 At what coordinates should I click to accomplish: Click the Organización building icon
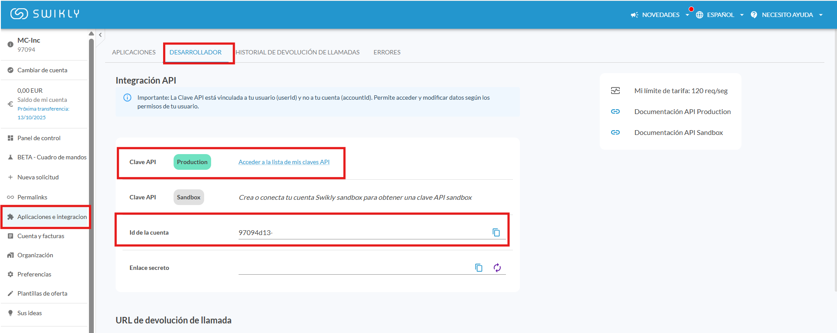(x=10, y=255)
